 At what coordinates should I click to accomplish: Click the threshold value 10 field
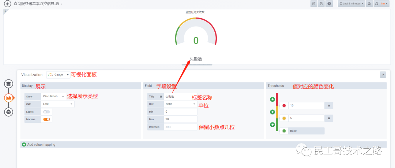click(306, 106)
